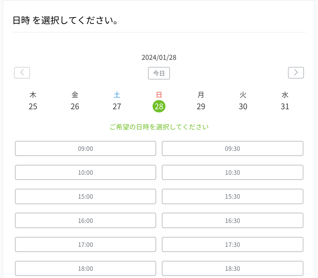Select the highlighted Sunday 28 date

(159, 106)
